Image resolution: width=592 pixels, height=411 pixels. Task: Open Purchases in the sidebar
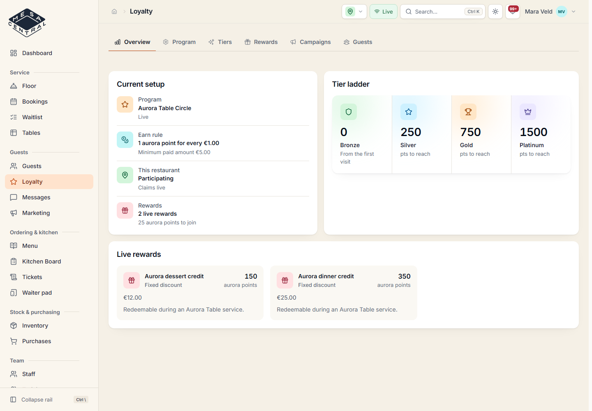click(x=49, y=341)
